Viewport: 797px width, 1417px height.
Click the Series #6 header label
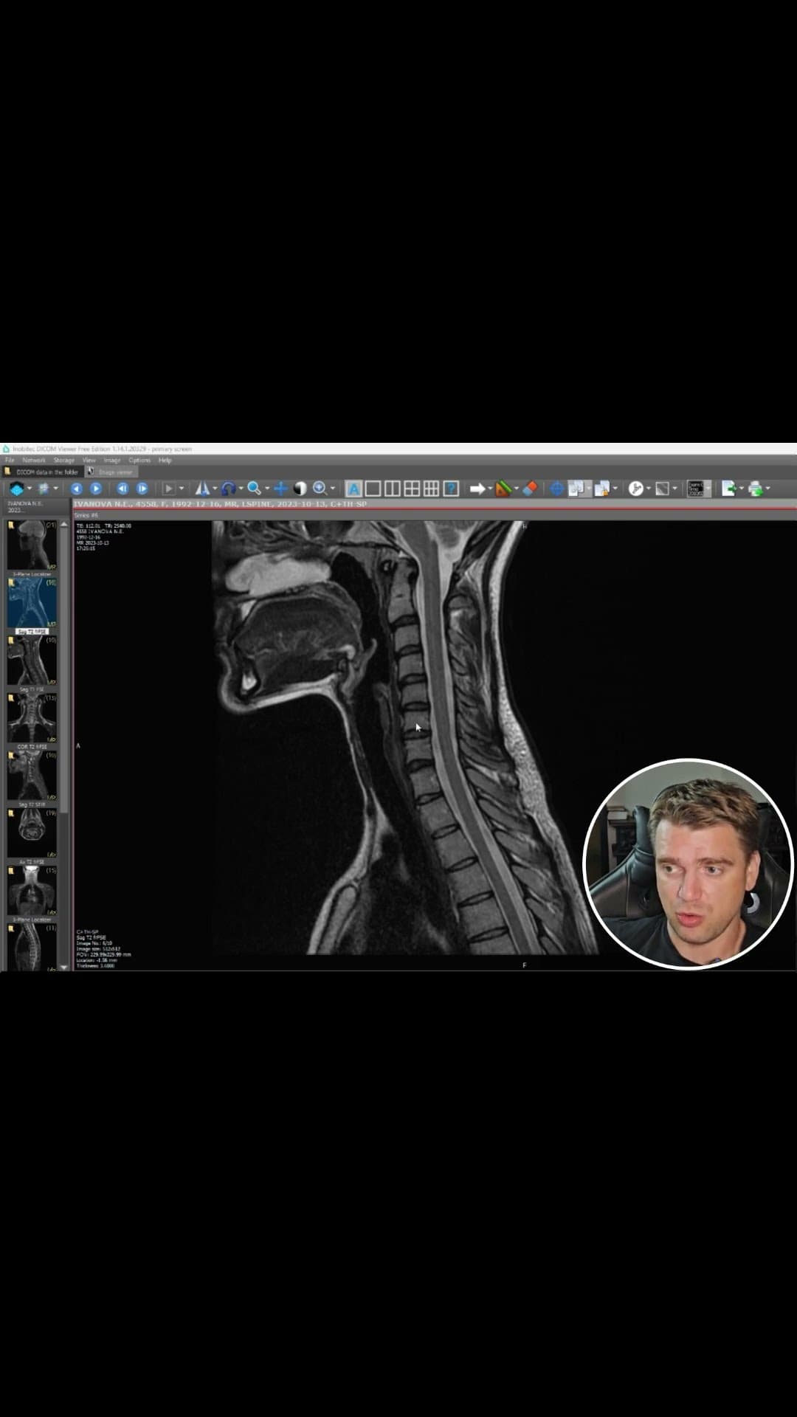click(x=86, y=515)
